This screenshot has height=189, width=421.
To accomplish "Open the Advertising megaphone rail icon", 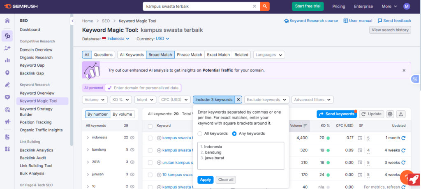I will point(7,122).
